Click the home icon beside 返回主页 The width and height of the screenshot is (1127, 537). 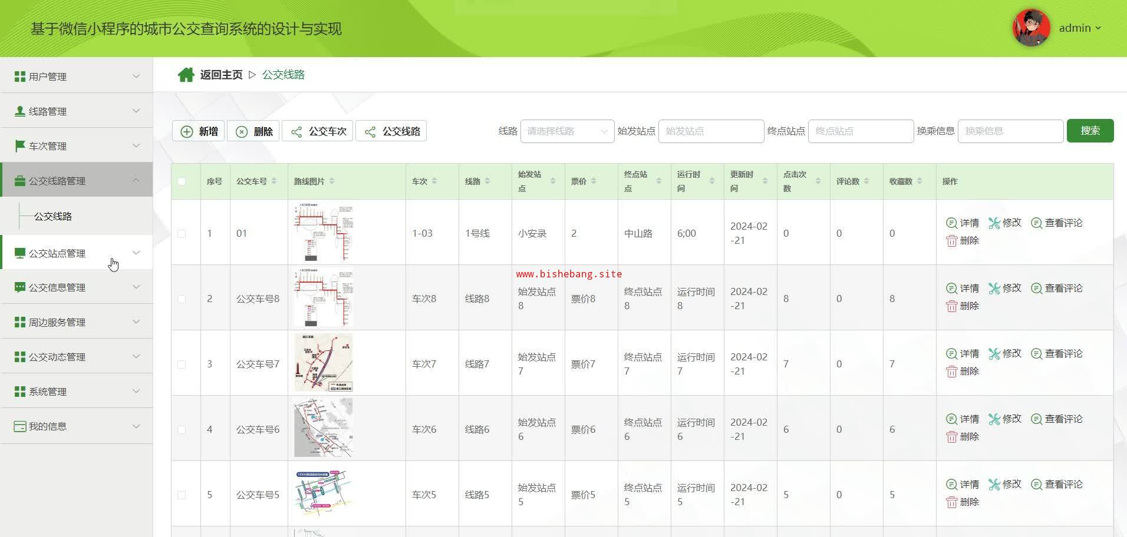point(186,75)
